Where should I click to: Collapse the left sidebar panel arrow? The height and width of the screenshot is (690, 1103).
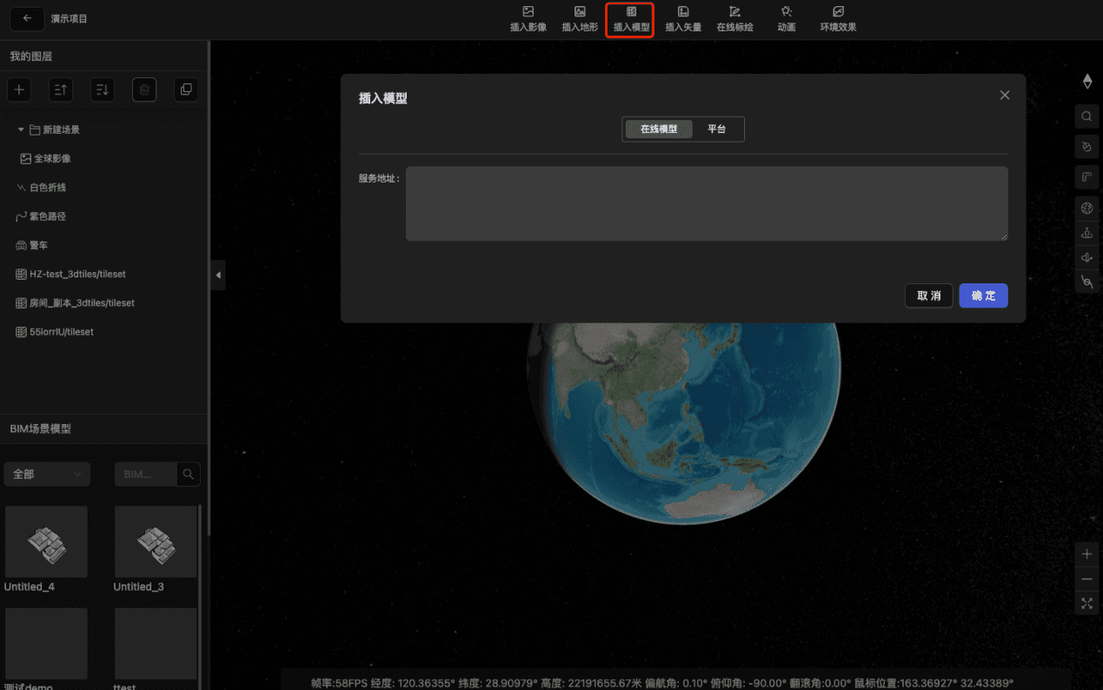coord(218,275)
